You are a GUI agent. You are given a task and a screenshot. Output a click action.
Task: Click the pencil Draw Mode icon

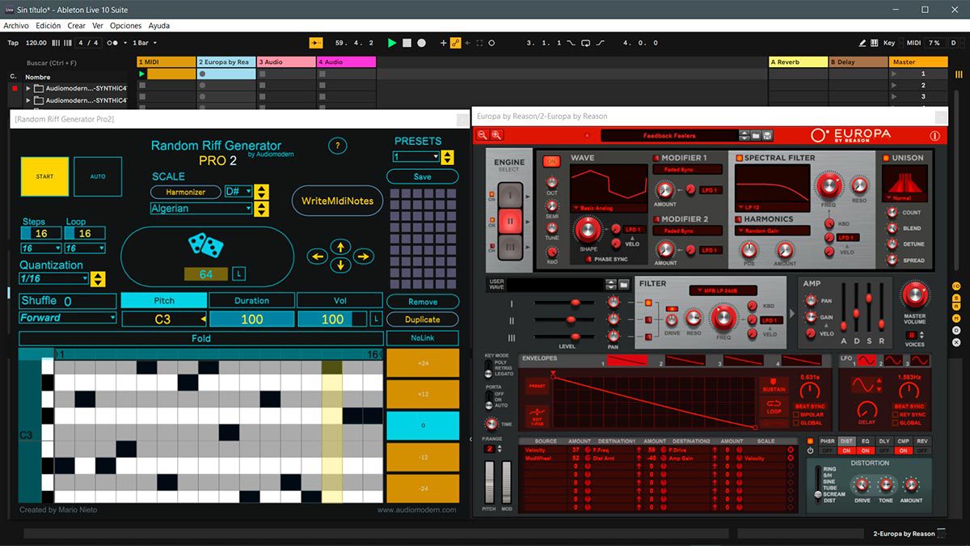click(x=863, y=43)
